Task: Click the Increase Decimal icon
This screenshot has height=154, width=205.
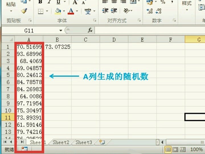Action: click(149, 11)
